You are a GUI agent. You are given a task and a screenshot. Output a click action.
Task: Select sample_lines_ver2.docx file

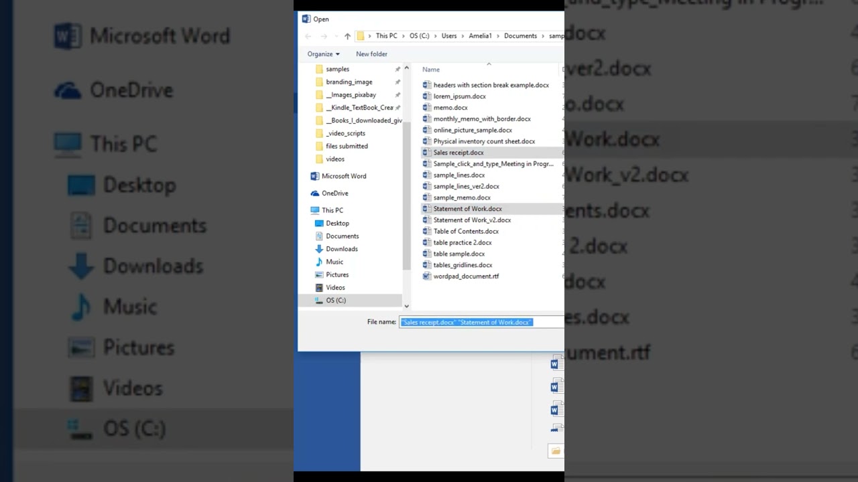coord(461,187)
